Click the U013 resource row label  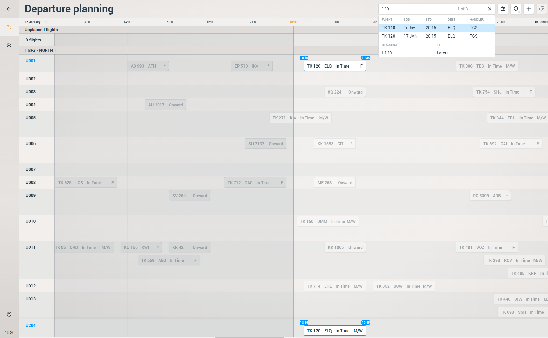point(31,299)
